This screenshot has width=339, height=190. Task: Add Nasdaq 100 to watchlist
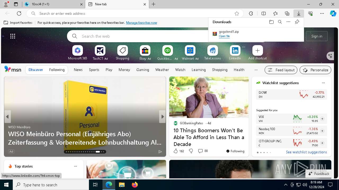coord(322,131)
